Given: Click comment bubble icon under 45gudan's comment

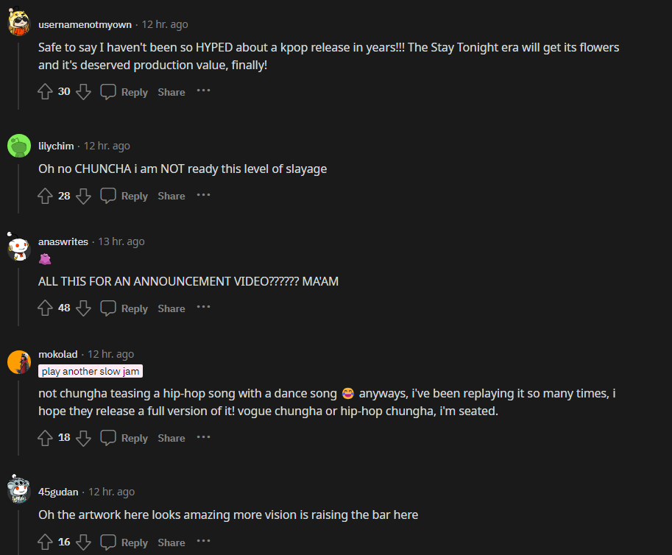Looking at the screenshot, I should [108, 542].
